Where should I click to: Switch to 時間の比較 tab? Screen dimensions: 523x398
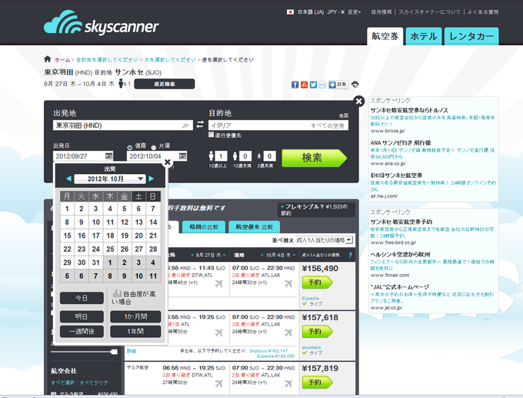point(204,227)
